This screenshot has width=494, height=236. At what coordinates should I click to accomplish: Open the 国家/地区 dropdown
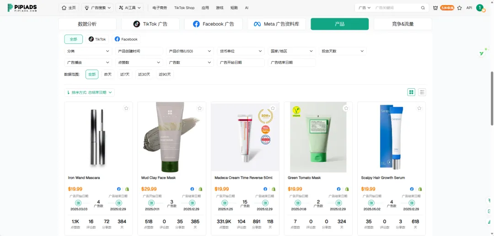(292, 51)
